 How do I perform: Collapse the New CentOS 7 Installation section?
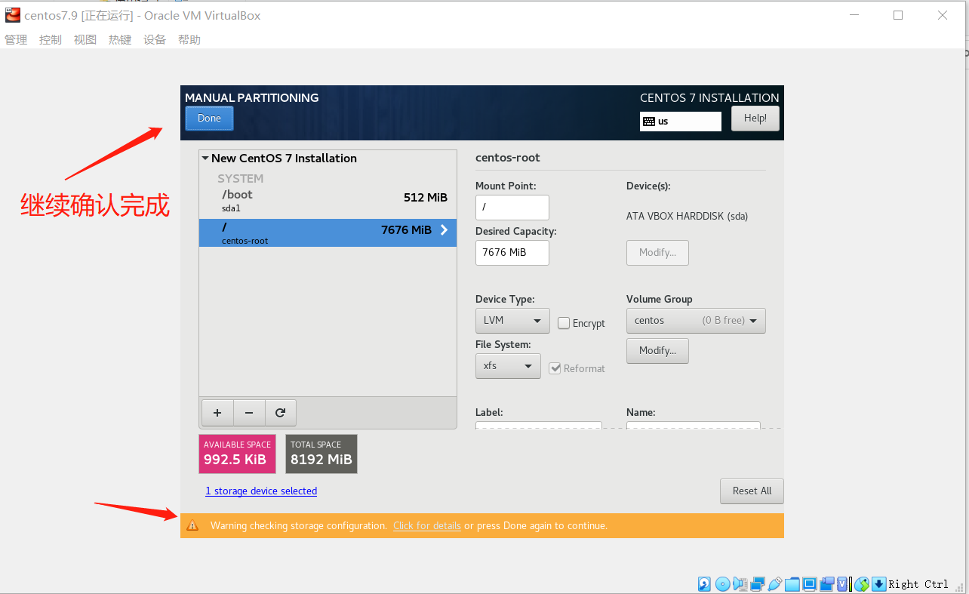(205, 159)
